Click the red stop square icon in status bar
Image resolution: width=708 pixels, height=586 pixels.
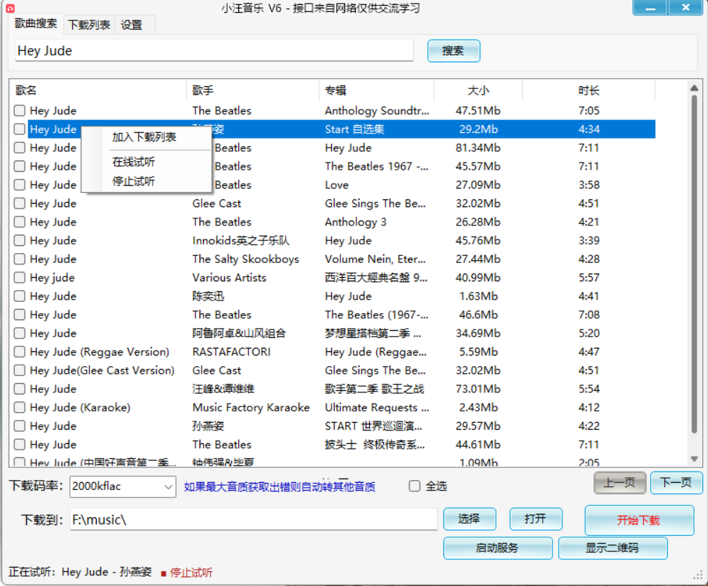pyautogui.click(x=163, y=573)
